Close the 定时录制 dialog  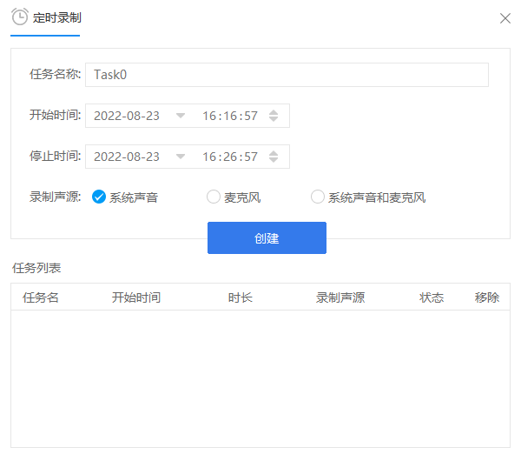coord(505,17)
